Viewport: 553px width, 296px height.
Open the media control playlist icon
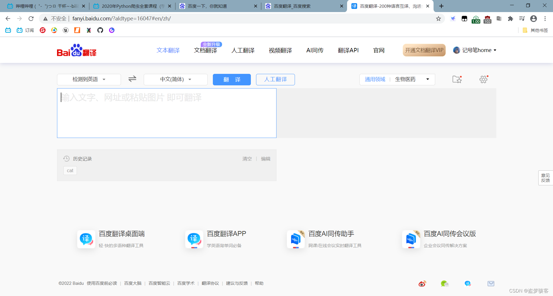[x=522, y=19]
